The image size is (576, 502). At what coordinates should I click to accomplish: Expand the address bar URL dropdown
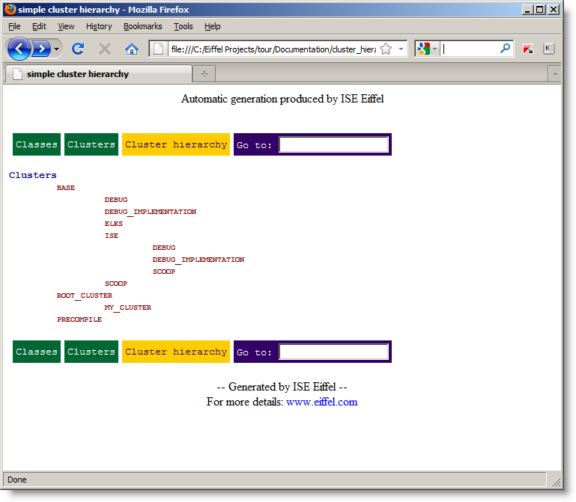click(401, 49)
